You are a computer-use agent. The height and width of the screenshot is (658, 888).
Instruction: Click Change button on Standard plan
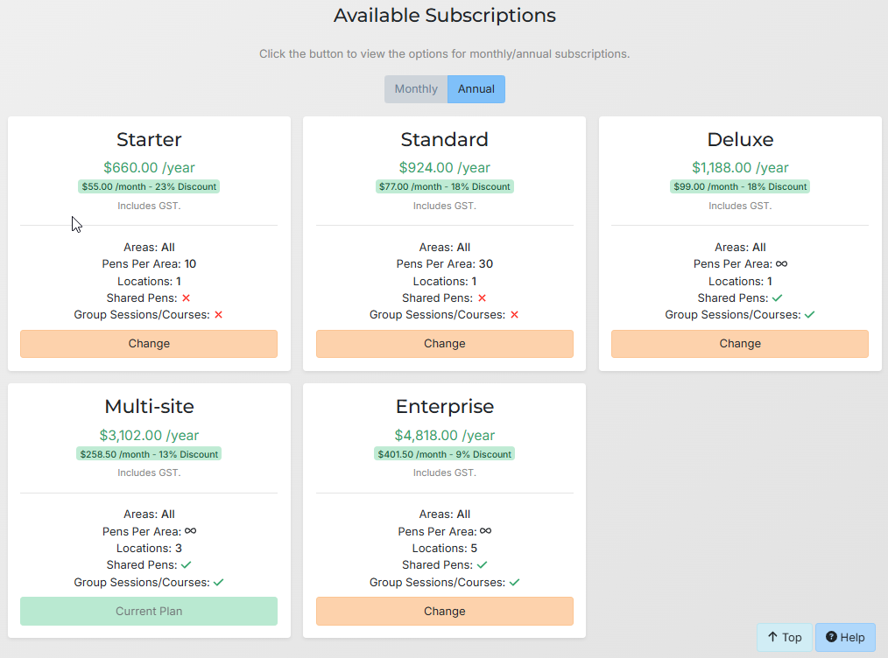point(445,343)
